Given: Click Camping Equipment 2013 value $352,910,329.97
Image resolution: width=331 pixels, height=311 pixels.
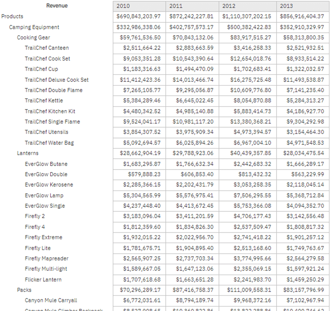Looking at the screenshot, I should coord(302,27).
